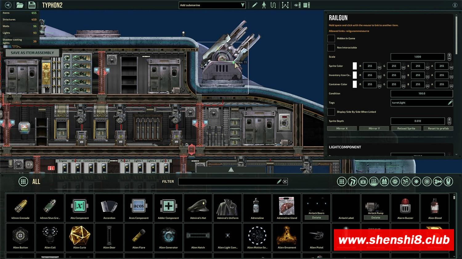This screenshot has width=462, height=259.
Task: Select the legacy coffin category icon
Action: pos(448,182)
